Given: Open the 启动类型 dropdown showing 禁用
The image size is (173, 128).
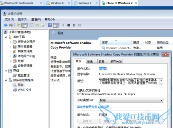Looking at the screenshot, I should tap(131, 100).
